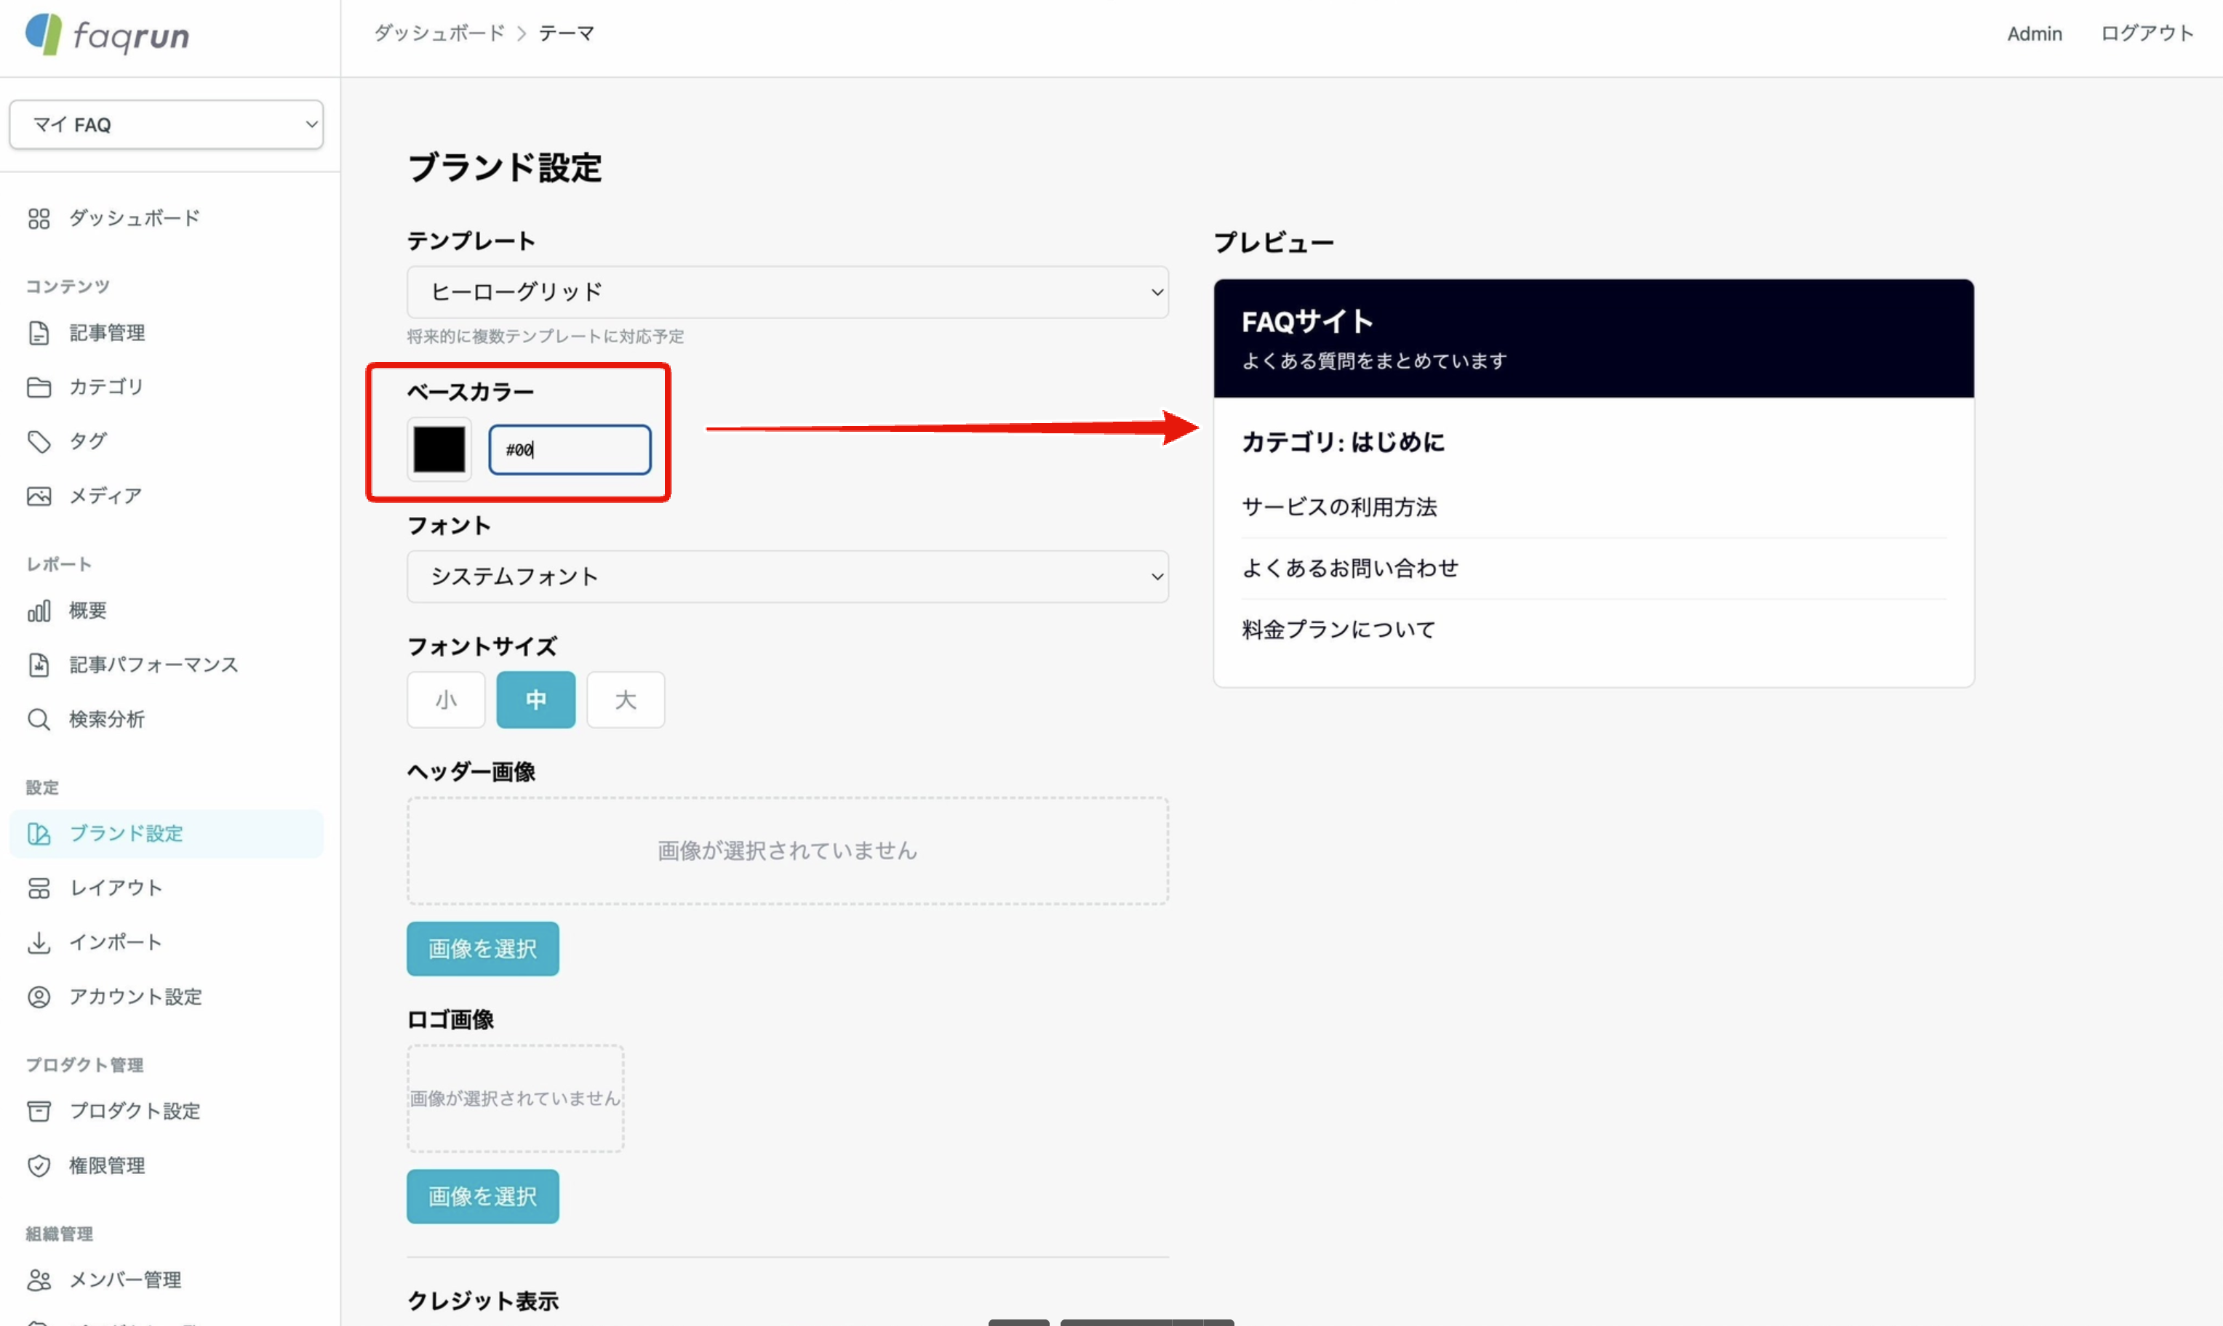
Task: Click 画像を選択 button under ヘッダー画像
Action: pyautogui.click(x=483, y=949)
